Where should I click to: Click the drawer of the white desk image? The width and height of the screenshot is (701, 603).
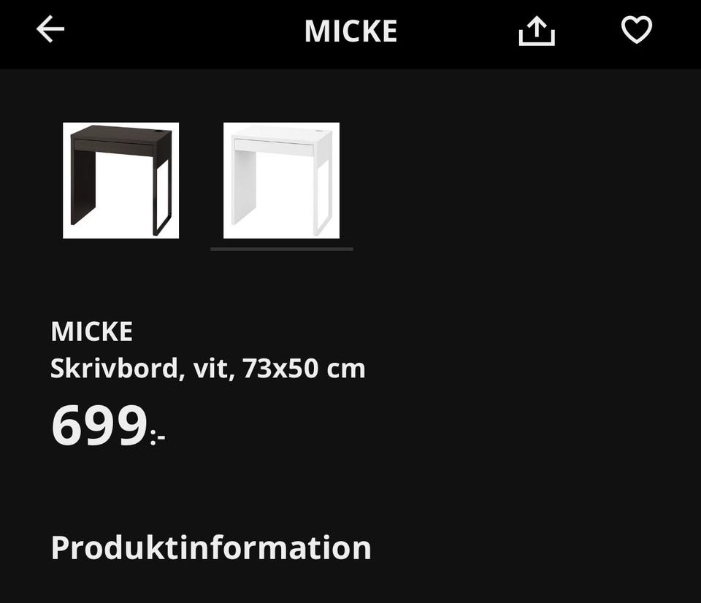click(x=274, y=147)
